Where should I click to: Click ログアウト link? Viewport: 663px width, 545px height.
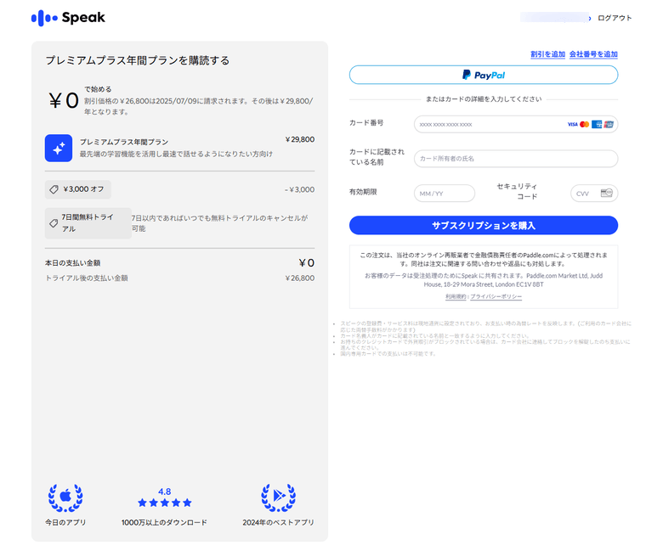[x=615, y=18]
